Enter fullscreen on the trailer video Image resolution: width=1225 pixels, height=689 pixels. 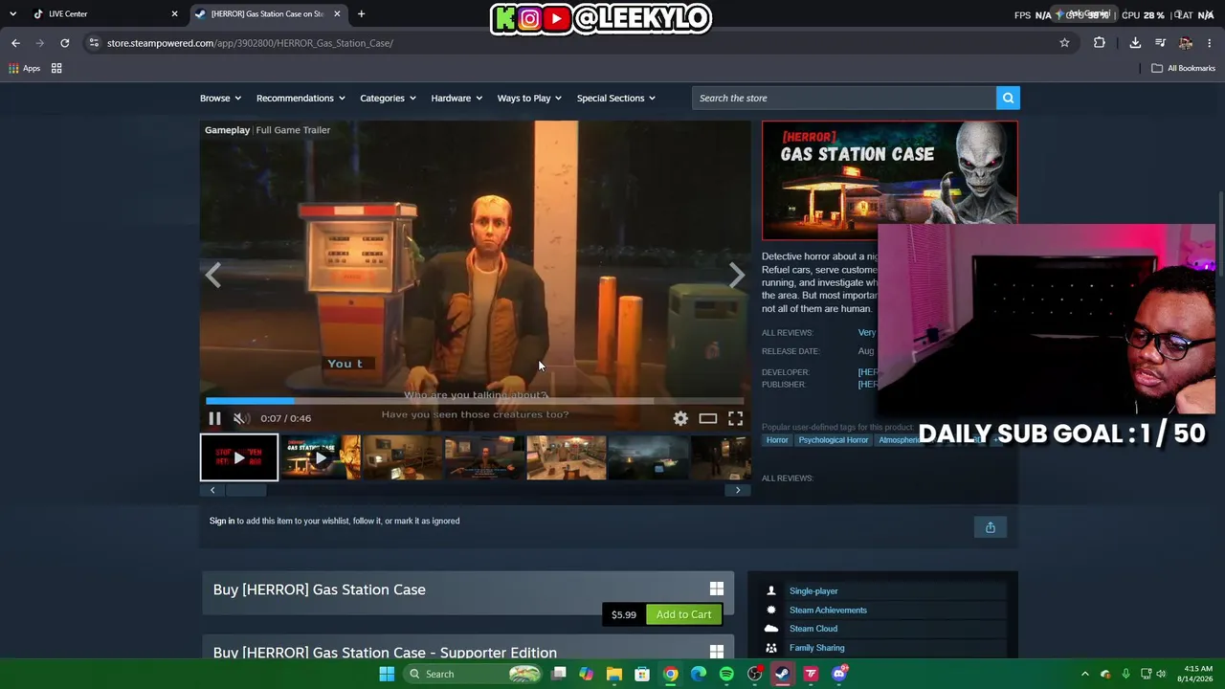pos(735,418)
